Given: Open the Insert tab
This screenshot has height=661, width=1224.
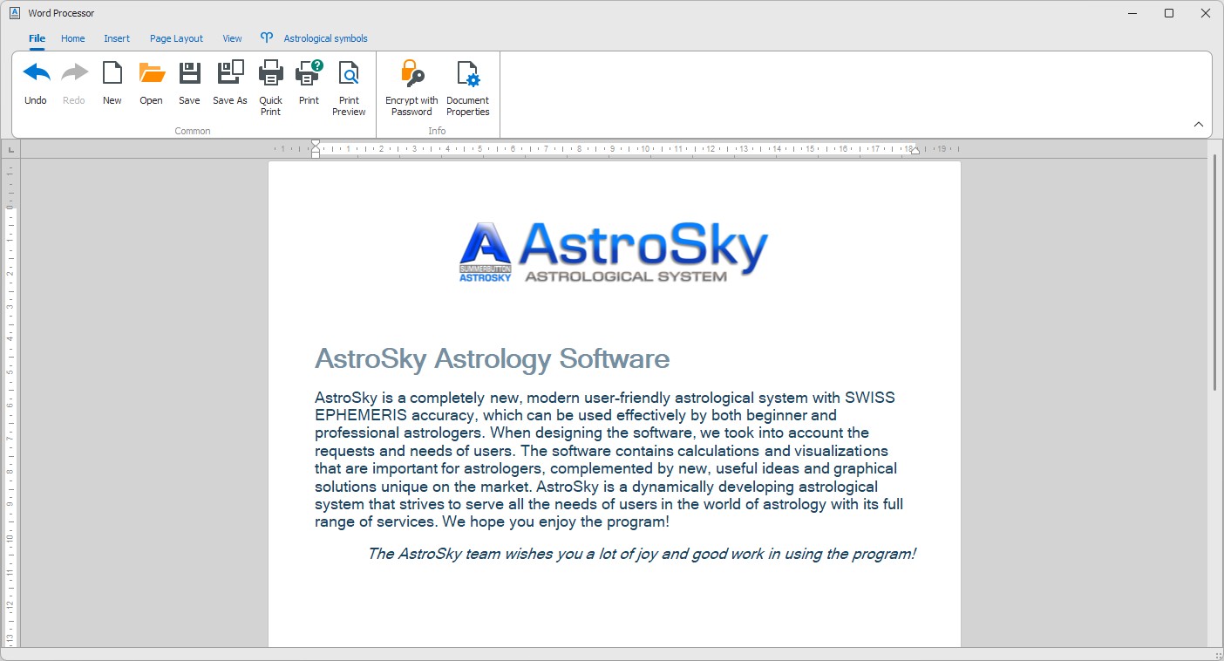Looking at the screenshot, I should click(117, 38).
